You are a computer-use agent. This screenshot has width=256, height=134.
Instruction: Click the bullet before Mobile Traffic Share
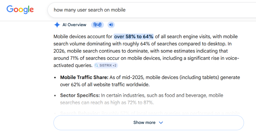(55, 77)
